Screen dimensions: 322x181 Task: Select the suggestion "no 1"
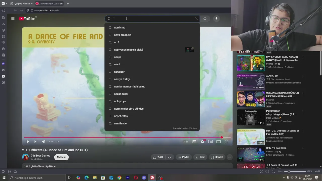(152, 42)
